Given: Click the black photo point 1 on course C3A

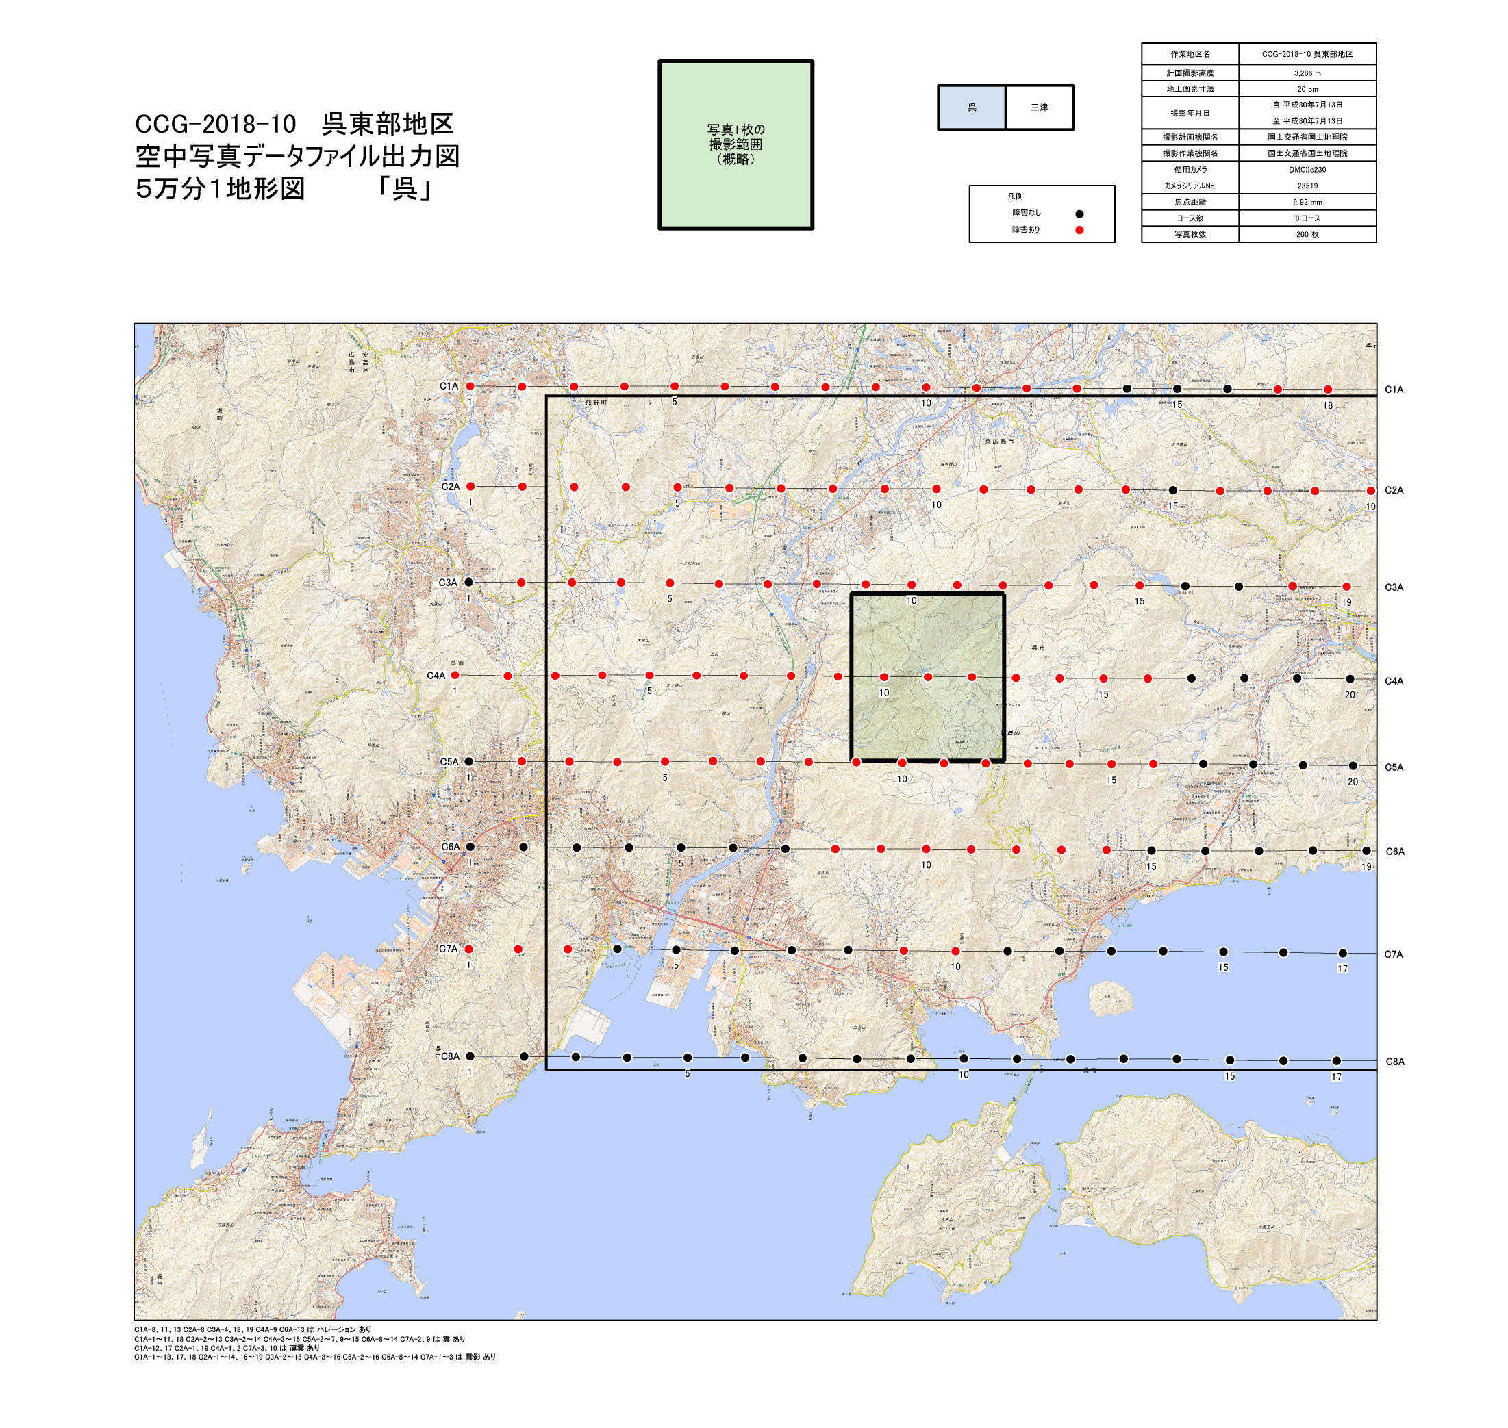Looking at the screenshot, I should click(468, 583).
